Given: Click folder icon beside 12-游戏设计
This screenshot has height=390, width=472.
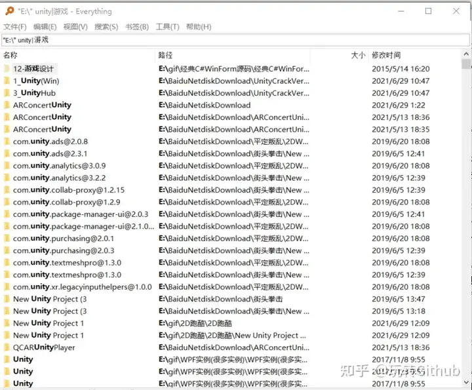Looking at the screenshot, I should (x=7, y=69).
